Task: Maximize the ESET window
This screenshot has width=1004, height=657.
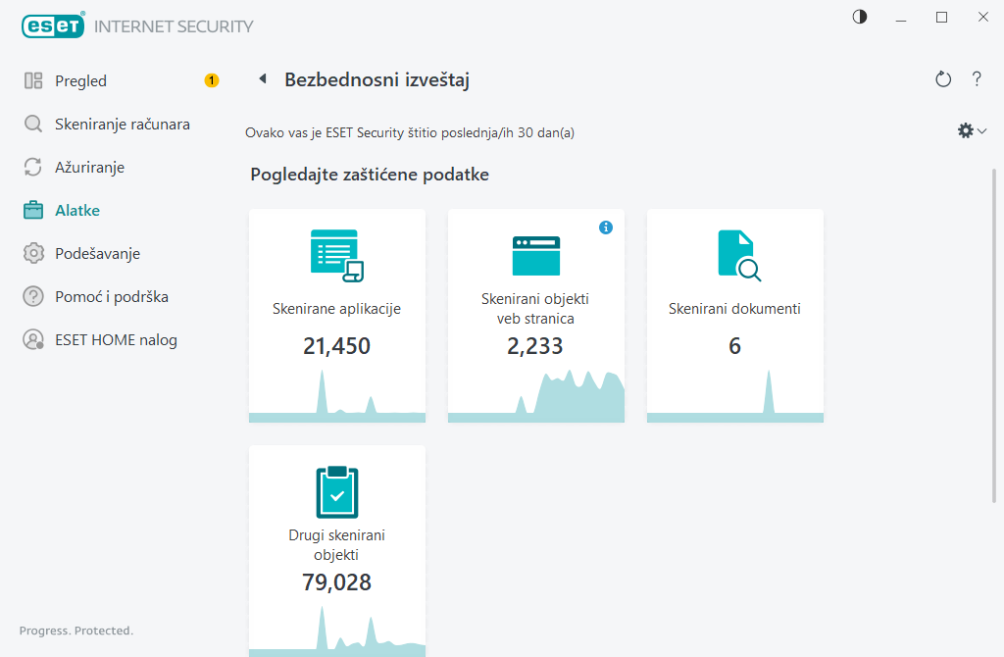Action: click(x=942, y=18)
